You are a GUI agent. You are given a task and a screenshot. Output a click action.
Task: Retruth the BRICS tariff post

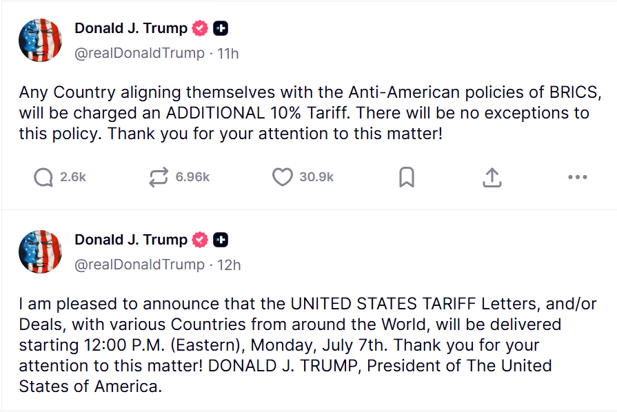(159, 178)
